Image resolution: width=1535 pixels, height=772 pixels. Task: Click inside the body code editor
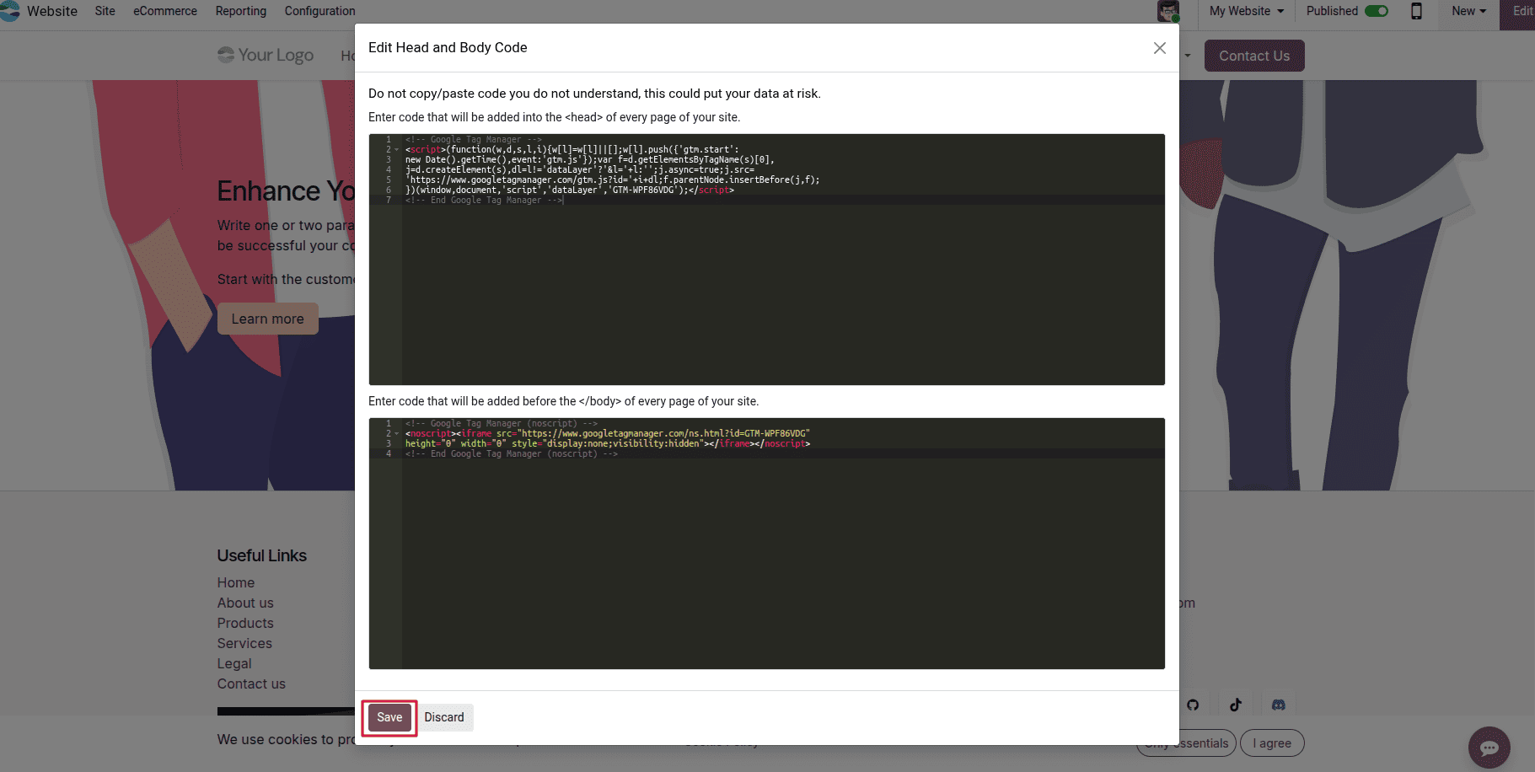point(767,544)
